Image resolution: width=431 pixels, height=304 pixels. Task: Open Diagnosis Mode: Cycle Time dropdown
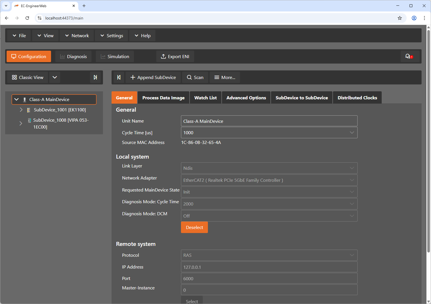pos(269,204)
